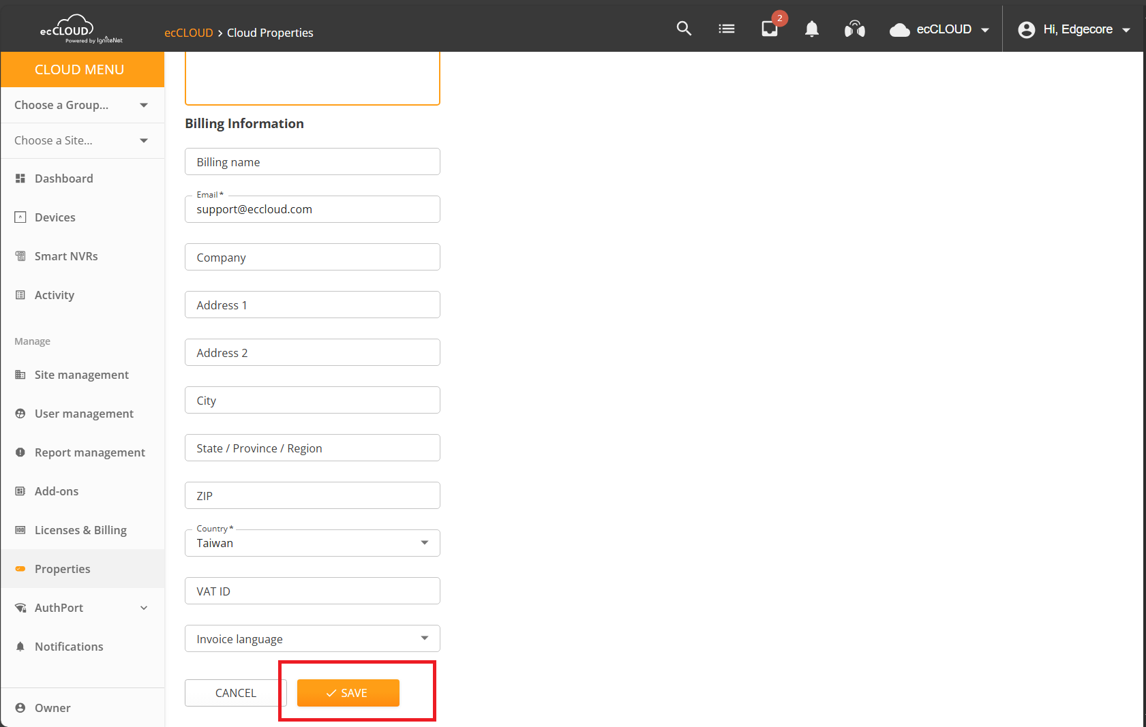
Task: Open Report management menu item
Action: [82, 452]
